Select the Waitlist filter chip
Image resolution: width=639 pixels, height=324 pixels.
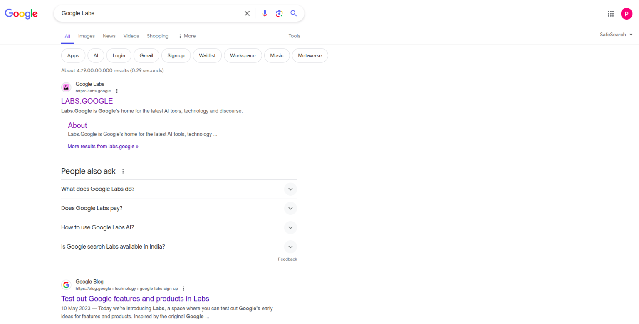click(207, 55)
